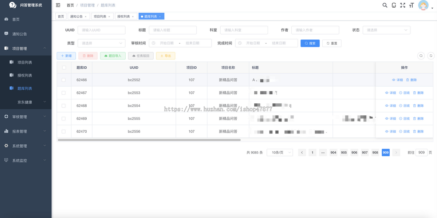Open 项目列表 in the sidebar
Image resolution: width=437 pixels, height=218 pixels.
[25, 62]
